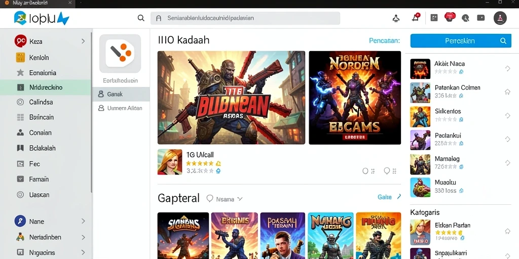Toggle the diamond icon for Mamalag
The image size is (519, 259).
[x=507, y=162]
